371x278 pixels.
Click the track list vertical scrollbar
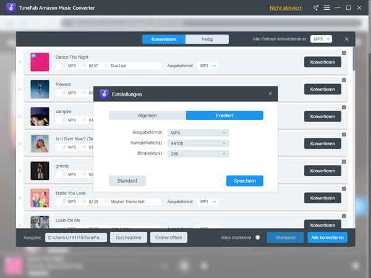click(354, 59)
